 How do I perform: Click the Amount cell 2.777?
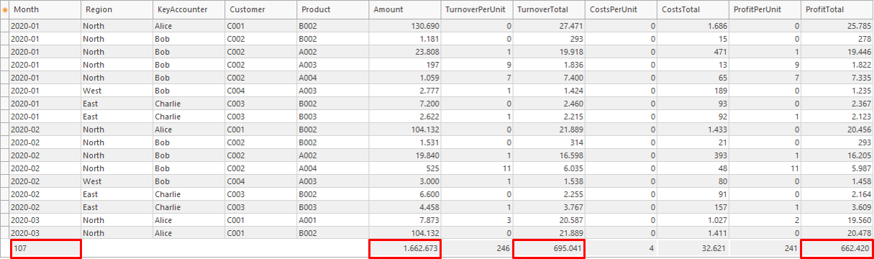(x=404, y=90)
